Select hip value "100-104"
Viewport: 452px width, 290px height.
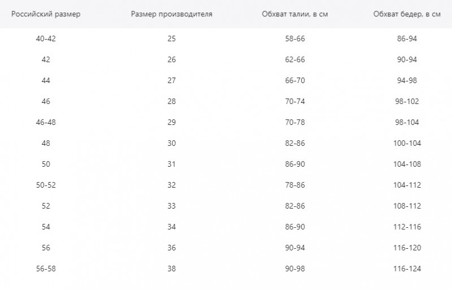[x=407, y=143]
